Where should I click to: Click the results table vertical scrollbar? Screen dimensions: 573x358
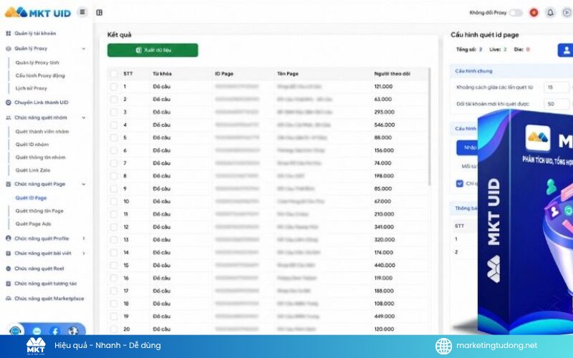[x=429, y=127]
